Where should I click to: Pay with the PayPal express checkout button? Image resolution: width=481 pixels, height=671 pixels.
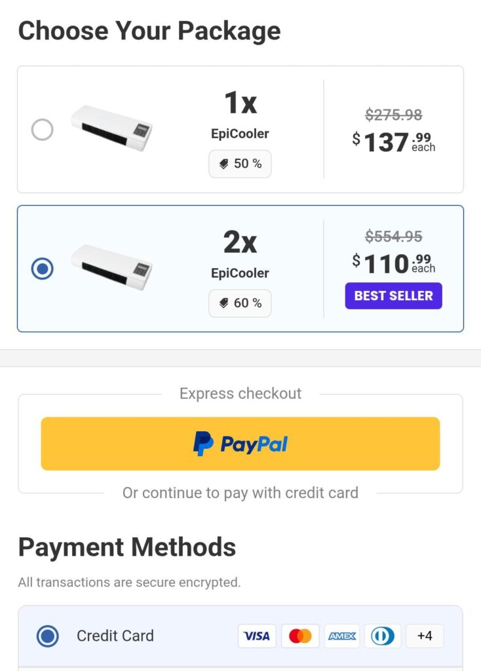(x=240, y=444)
